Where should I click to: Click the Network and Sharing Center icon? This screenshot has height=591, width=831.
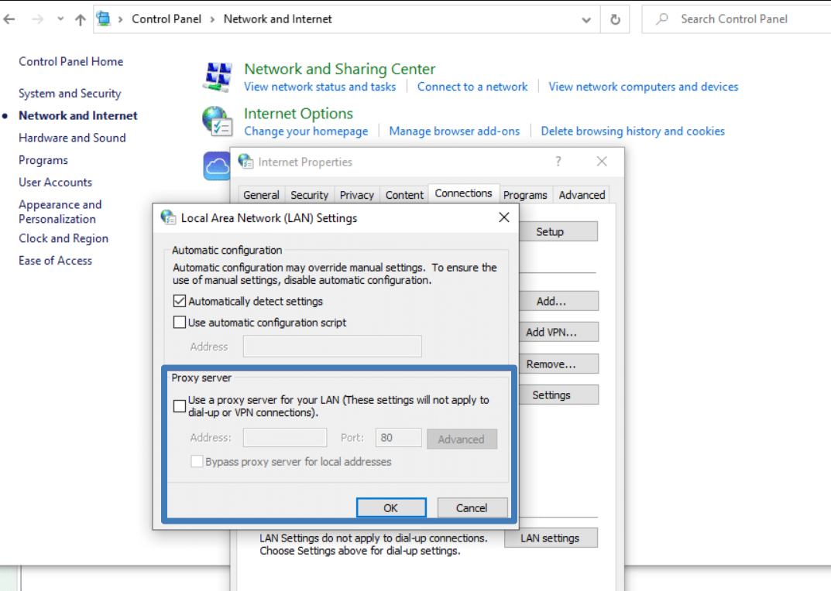[x=218, y=77]
